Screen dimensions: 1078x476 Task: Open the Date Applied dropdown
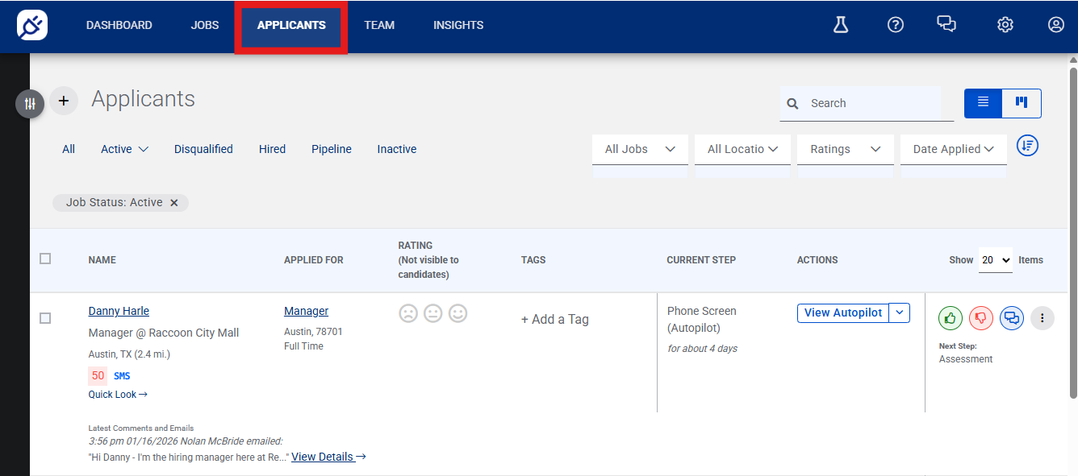tap(954, 149)
